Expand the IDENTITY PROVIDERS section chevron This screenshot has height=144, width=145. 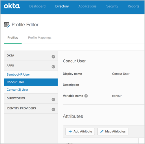[x=53, y=110]
